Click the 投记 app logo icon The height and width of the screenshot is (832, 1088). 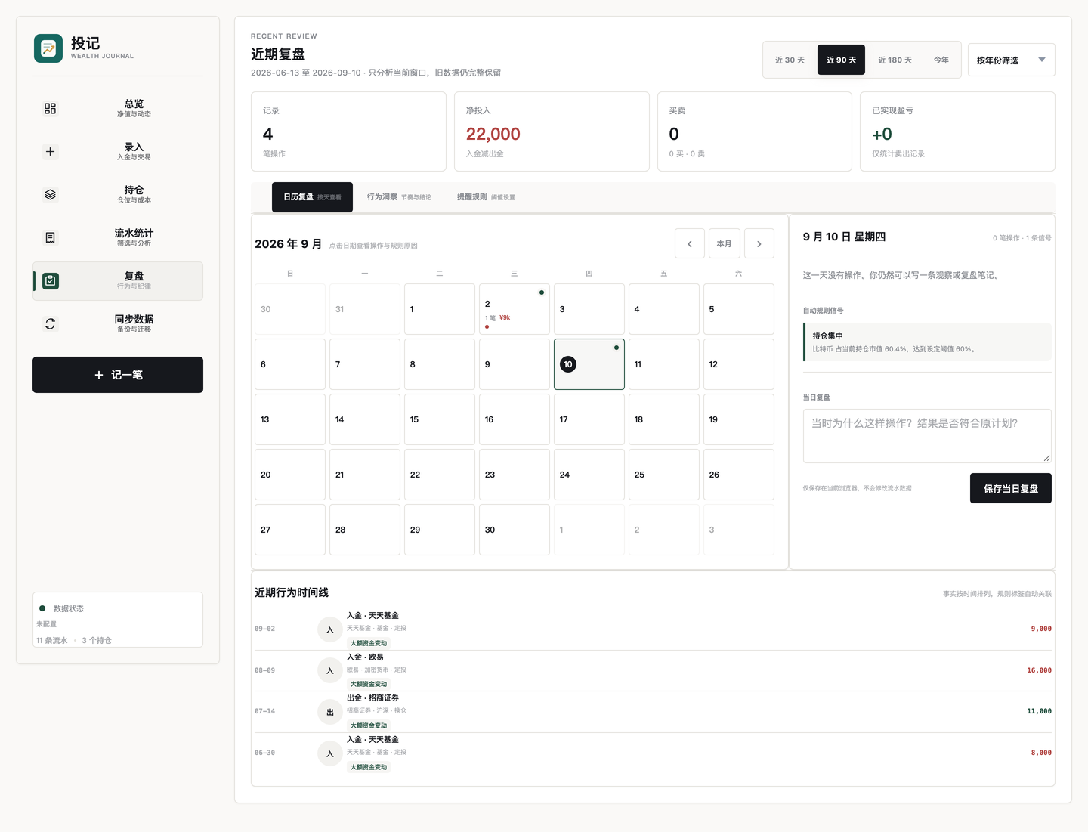pos(48,48)
